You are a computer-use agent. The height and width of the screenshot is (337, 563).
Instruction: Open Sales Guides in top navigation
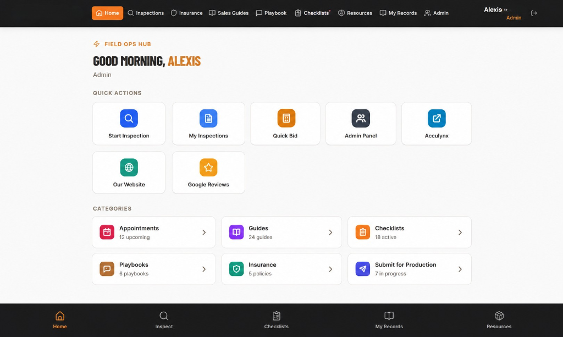229,13
